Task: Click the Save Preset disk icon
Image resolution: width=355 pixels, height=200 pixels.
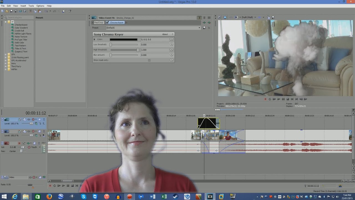Action: click(204, 28)
